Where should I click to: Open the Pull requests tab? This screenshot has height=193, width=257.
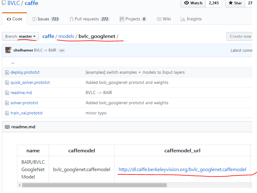pyautogui.click(x=90, y=19)
